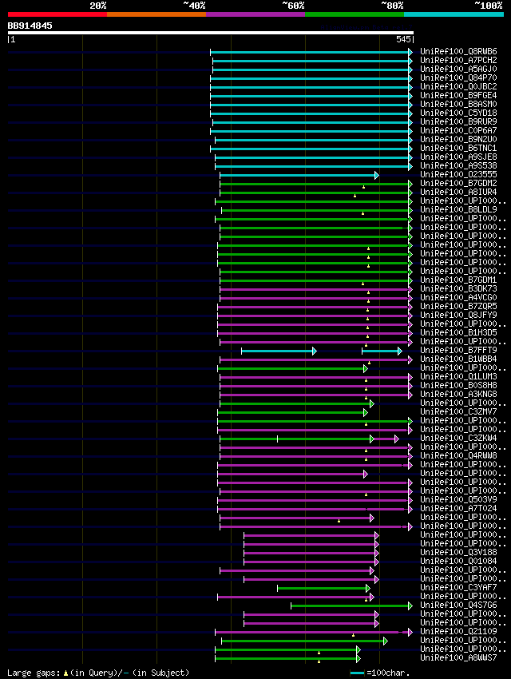
Task: Click the shorter cyan alignment bar for O23555
Action: 299,176
